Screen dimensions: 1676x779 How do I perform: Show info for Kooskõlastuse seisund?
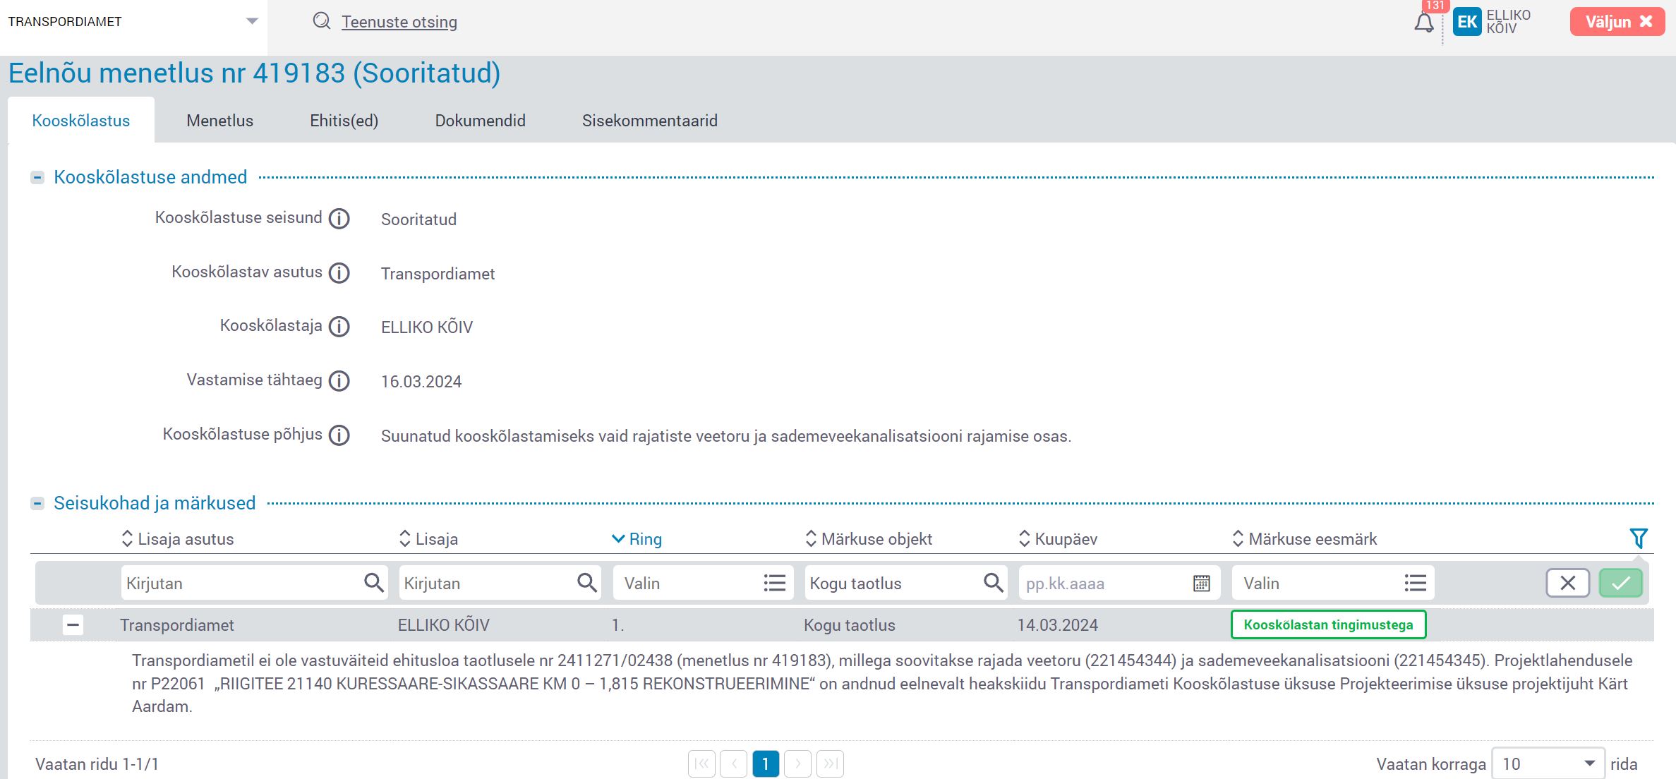pos(339,219)
